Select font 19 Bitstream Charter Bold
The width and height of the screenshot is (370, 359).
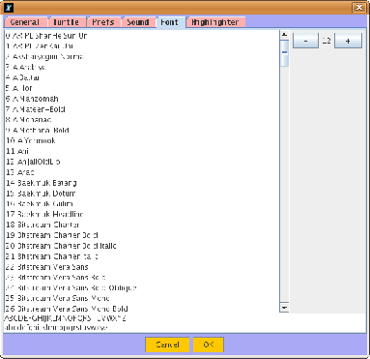(142, 235)
